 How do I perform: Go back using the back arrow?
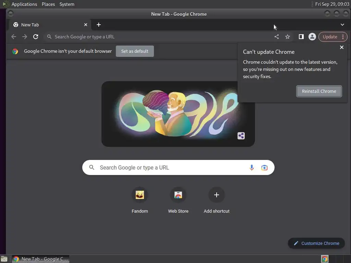click(x=14, y=37)
